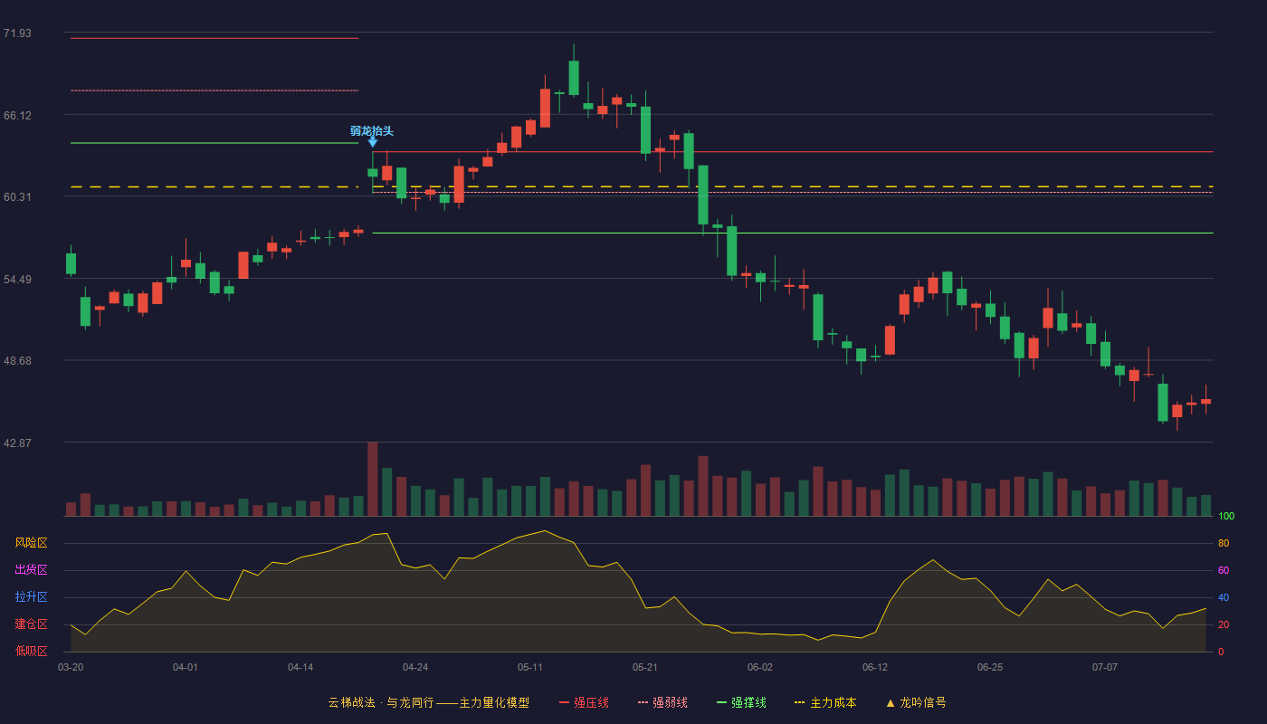Toggle the 主力成本 legend entry
1267x724 pixels.
point(825,702)
